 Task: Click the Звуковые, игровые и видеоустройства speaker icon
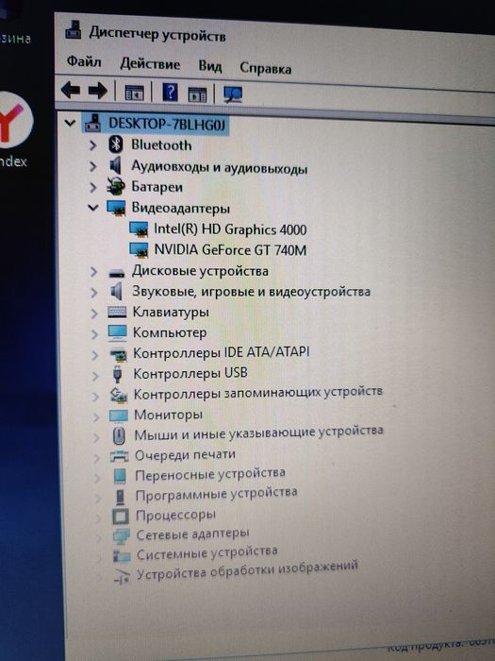click(117, 291)
